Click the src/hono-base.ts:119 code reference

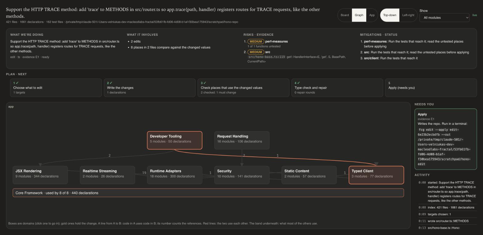[x=266, y=57]
